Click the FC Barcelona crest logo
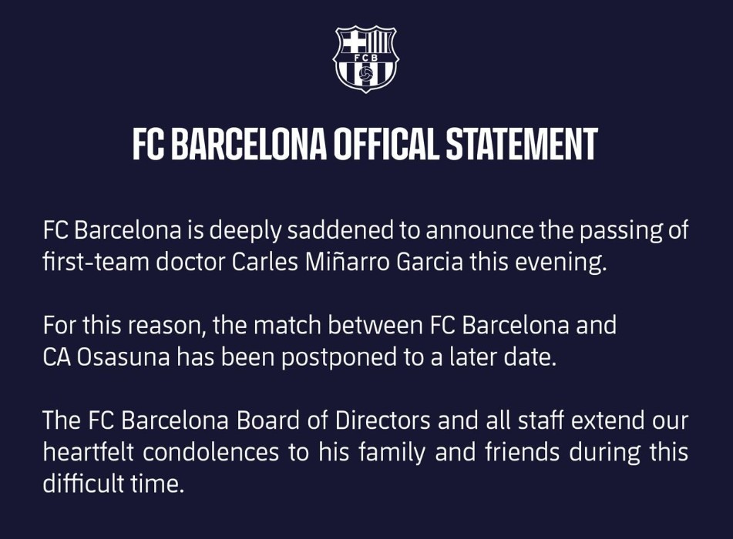 pyautogui.click(x=365, y=59)
